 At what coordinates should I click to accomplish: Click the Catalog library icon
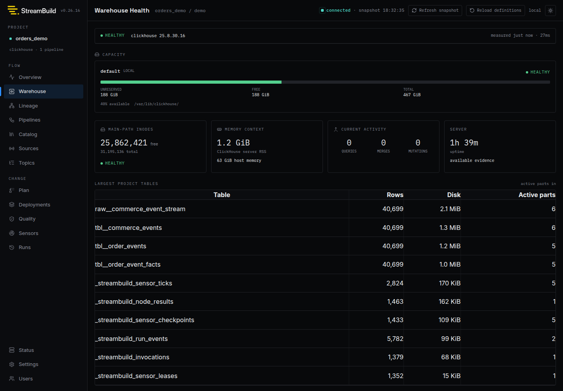point(12,134)
